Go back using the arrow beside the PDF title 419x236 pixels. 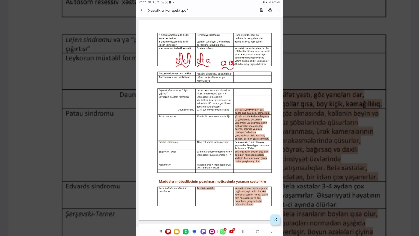point(142,10)
